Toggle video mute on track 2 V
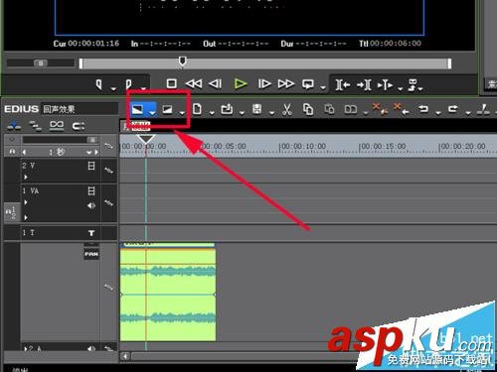Screen dimensions: 497x372 click(x=91, y=166)
